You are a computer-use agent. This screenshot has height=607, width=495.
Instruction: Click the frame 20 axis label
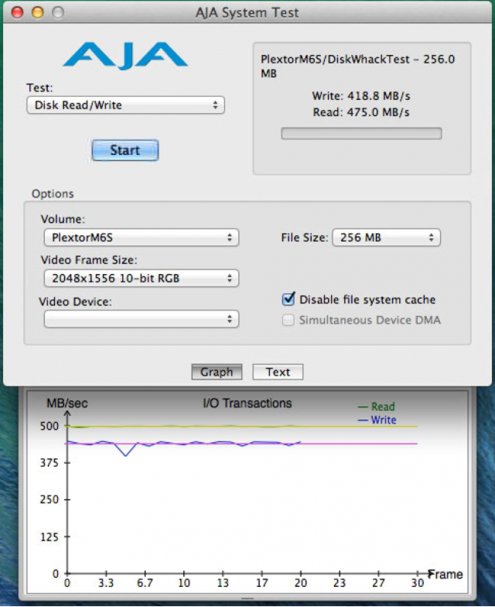(300, 583)
